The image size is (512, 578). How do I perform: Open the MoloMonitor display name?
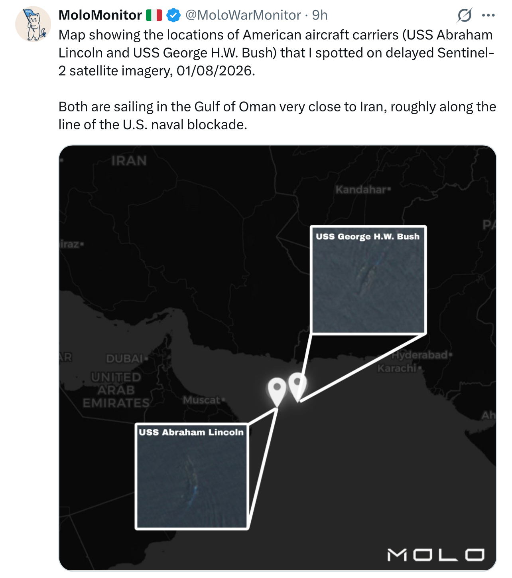(100, 15)
